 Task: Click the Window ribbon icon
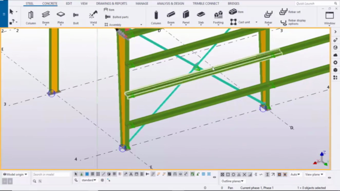click(x=329, y=18)
